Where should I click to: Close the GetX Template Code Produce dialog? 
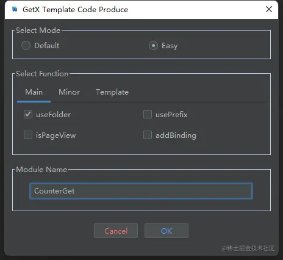tap(269, 9)
